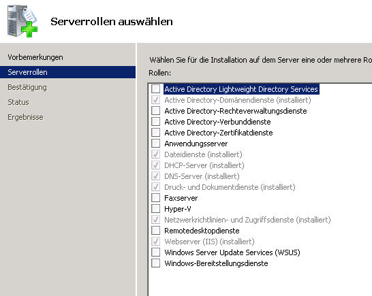Image resolution: width=372 pixels, height=296 pixels.
Task: Enable Windows Server Update Services (WSUS)
Action: tap(155, 252)
